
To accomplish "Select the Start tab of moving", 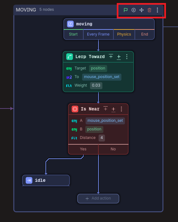I will [73, 34].
